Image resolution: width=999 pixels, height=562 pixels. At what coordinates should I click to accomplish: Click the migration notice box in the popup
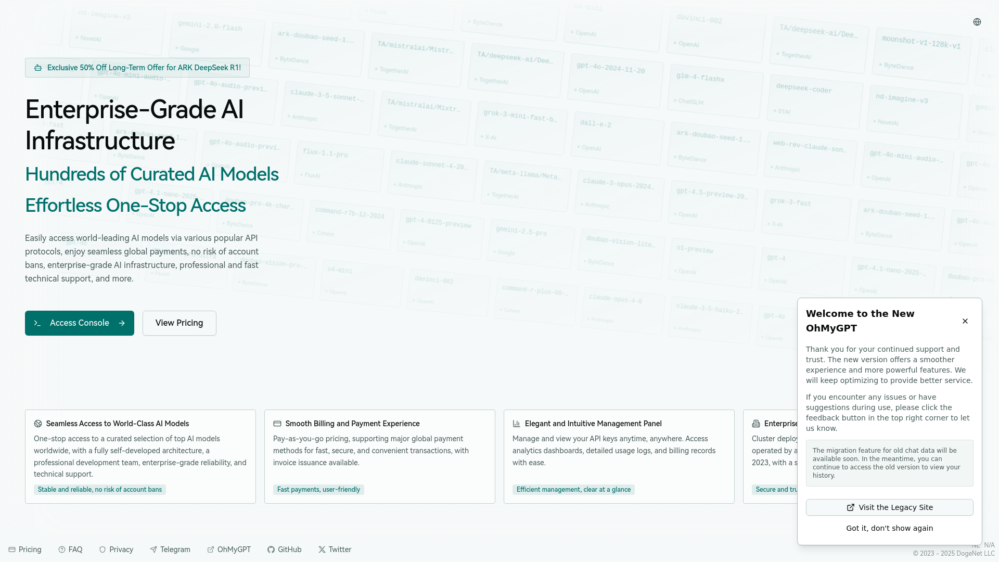point(890,463)
